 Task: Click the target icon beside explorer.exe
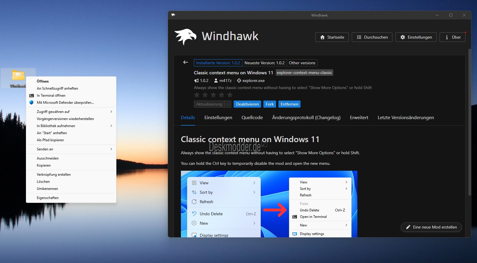coord(239,80)
